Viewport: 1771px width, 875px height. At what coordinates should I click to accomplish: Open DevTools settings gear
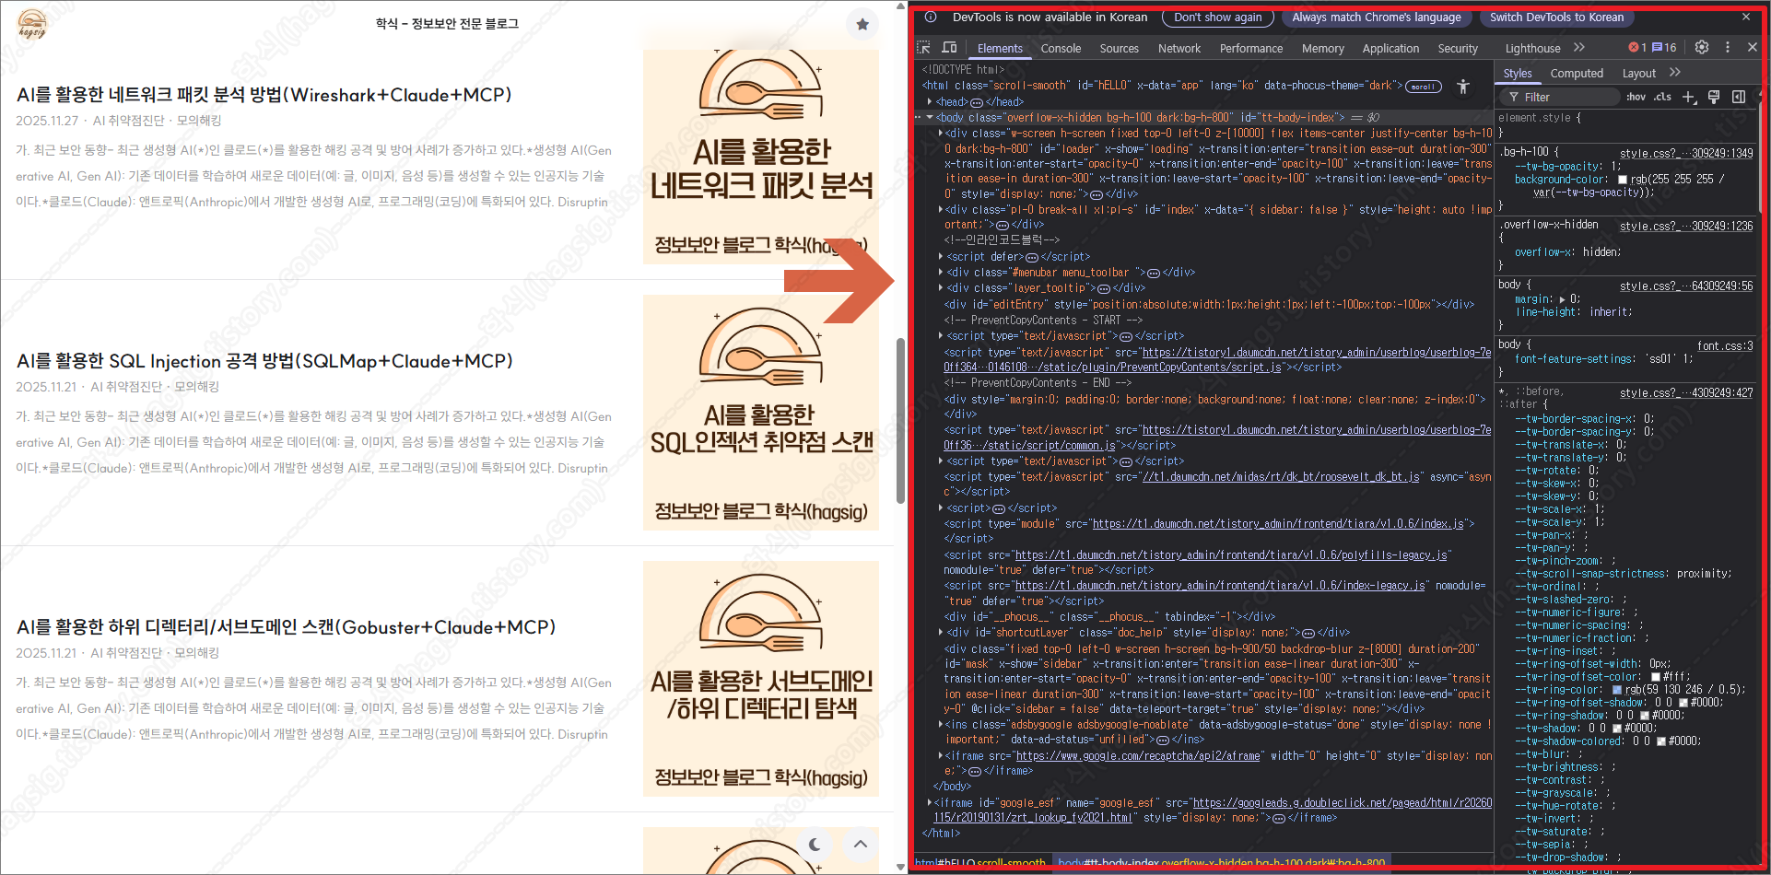tap(1702, 47)
